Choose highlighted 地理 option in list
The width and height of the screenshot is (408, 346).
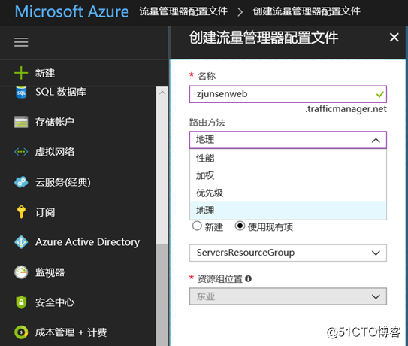point(288,211)
